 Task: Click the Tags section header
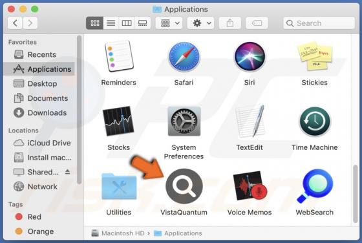(16, 204)
